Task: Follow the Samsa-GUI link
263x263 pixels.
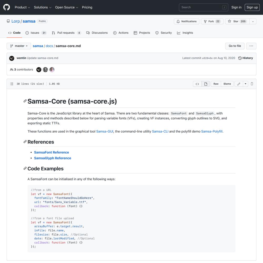Action: click(105, 131)
